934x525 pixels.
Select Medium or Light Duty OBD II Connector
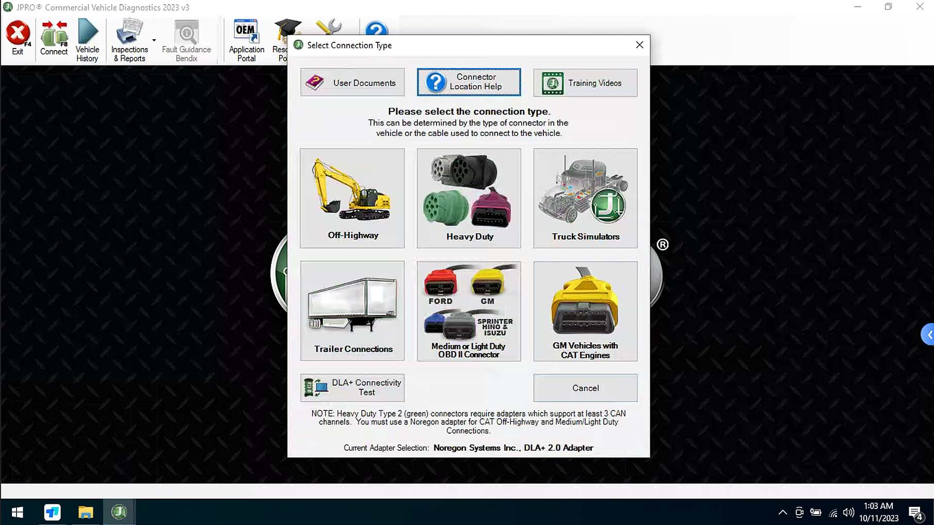click(x=469, y=311)
